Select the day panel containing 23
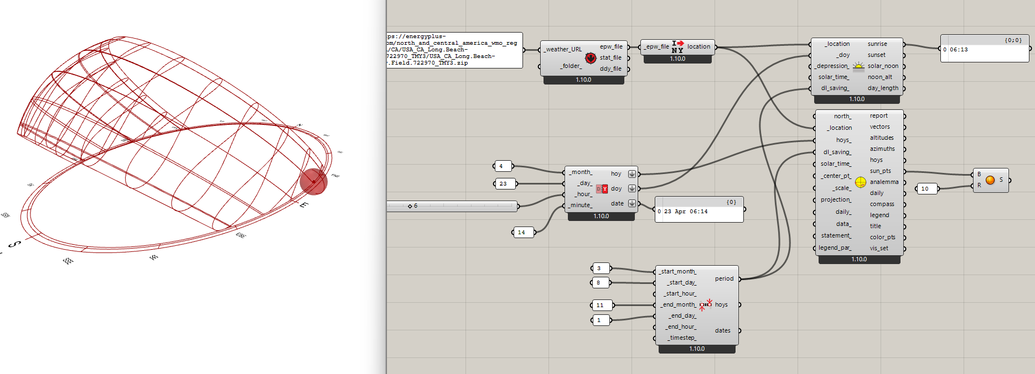1035x374 pixels. click(x=504, y=183)
